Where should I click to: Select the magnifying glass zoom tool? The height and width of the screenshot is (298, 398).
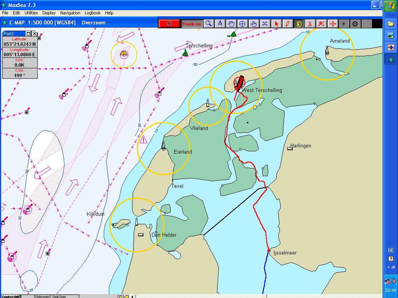coord(209,24)
